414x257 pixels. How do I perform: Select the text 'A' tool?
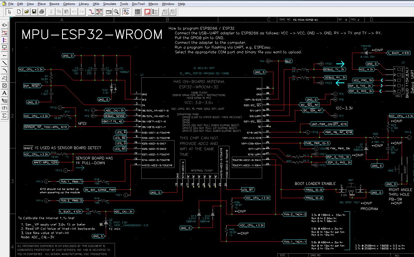tap(4, 93)
